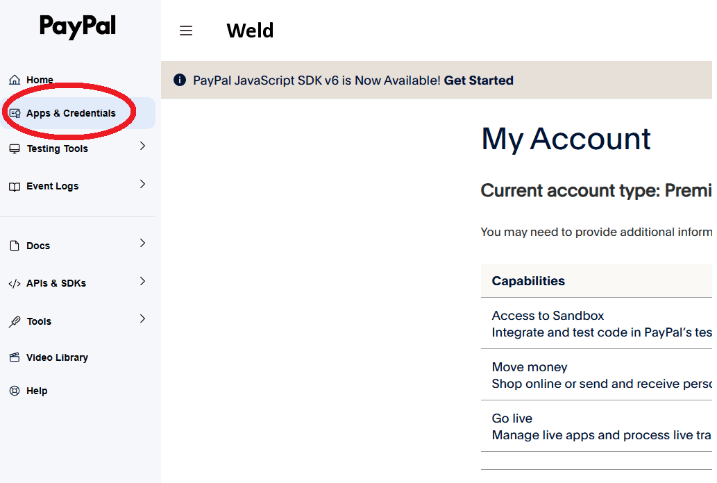Click the Event Logs book icon
The image size is (717, 483).
(15, 185)
